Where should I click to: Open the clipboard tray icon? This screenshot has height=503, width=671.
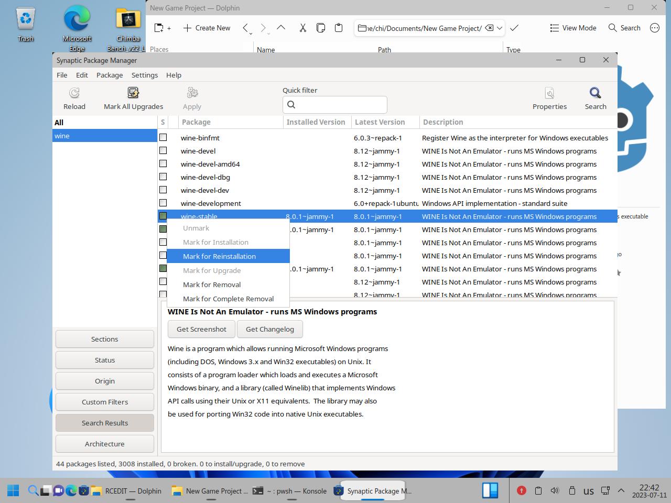tap(538, 491)
